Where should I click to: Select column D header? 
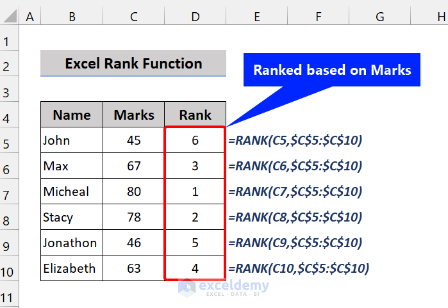[195, 17]
